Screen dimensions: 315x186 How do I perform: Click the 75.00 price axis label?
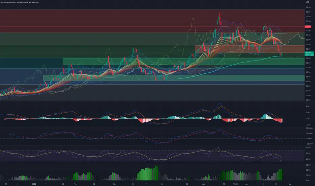click(x=308, y=21)
